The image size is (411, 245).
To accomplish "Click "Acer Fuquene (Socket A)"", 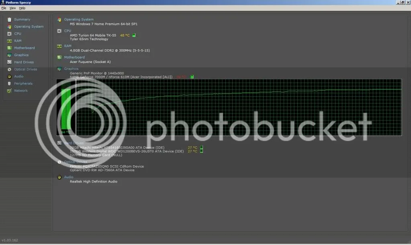I will [90, 62].
